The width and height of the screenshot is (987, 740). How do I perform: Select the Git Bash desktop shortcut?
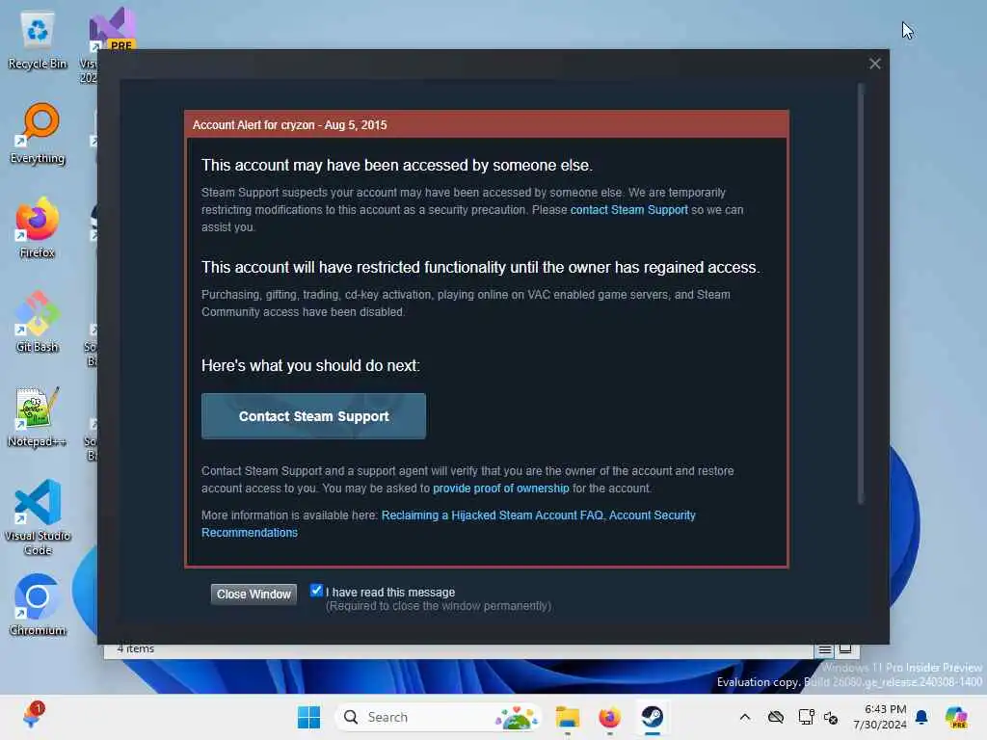point(38,322)
